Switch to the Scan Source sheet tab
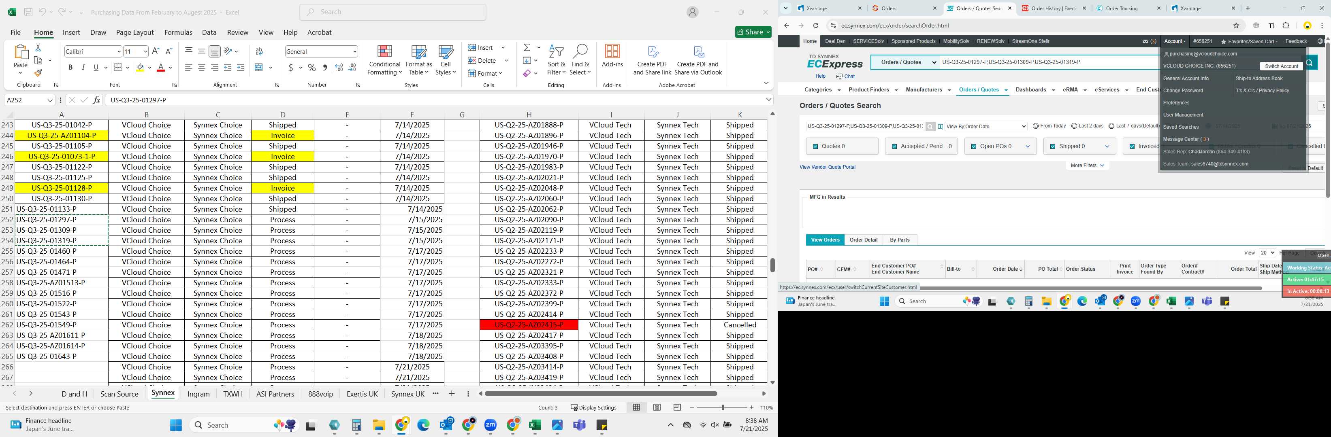 [119, 394]
